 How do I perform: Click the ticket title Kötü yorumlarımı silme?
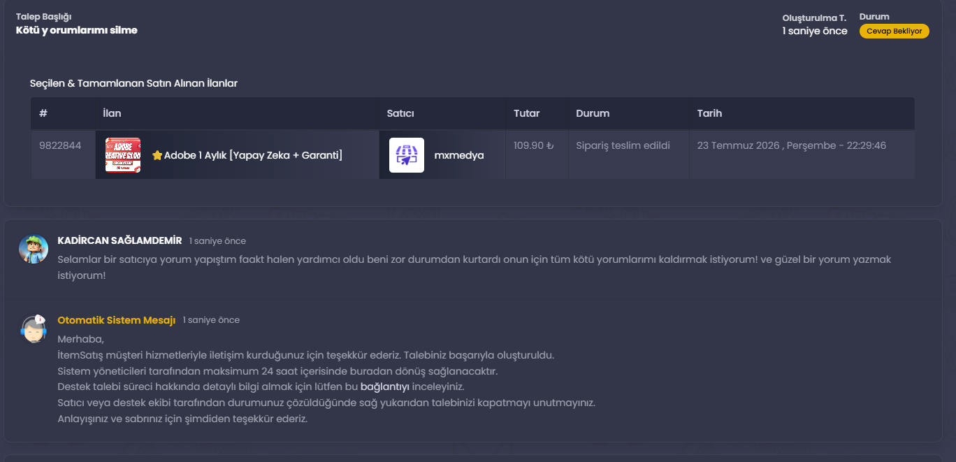[x=77, y=30]
